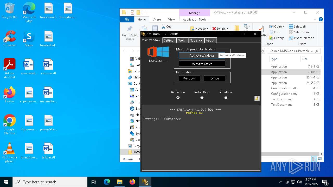The image size is (333, 187).
Task: Open Microsoft Edge desktop shortcut
Action: (29, 12)
